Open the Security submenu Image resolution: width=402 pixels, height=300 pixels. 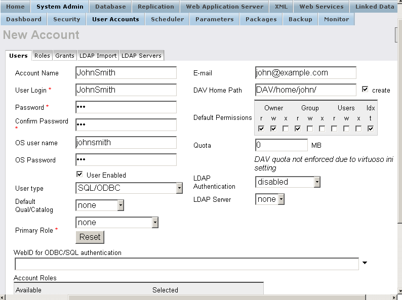(67, 19)
